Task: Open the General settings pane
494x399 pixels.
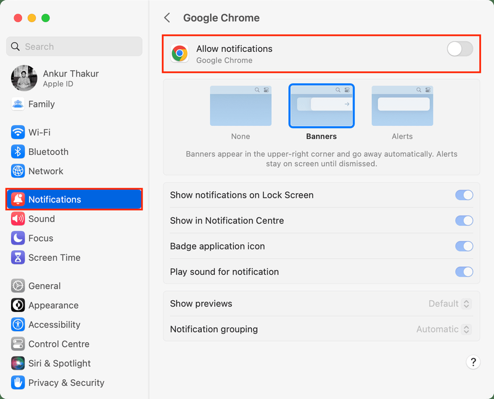Action: [74, 286]
